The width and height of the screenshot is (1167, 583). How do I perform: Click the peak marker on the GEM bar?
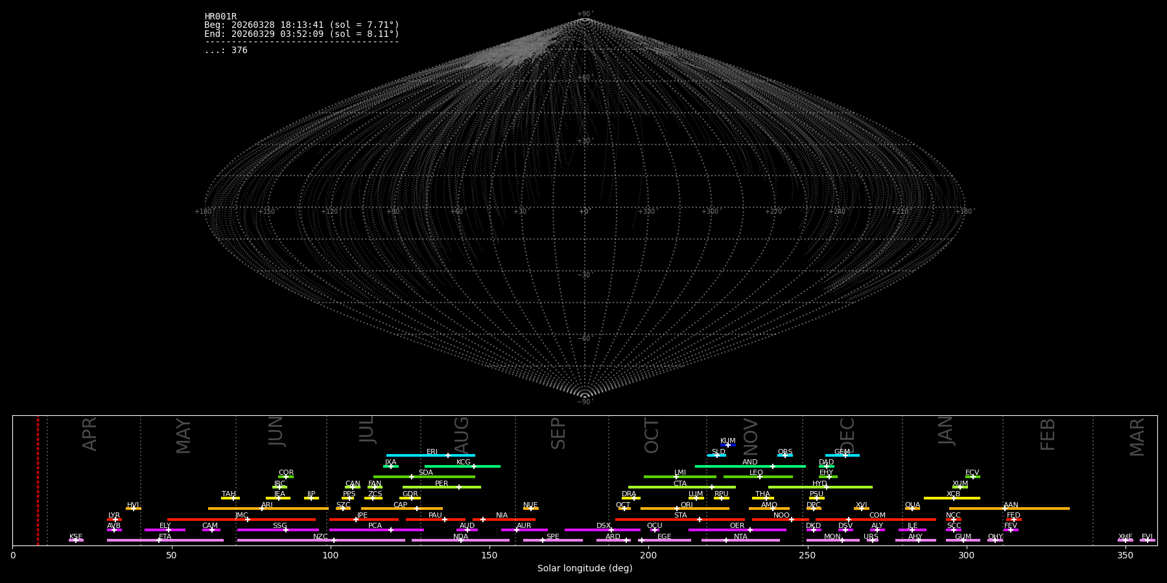845,455
